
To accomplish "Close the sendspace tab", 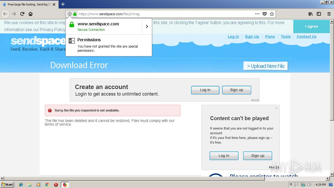I will [x=54, y=4].
